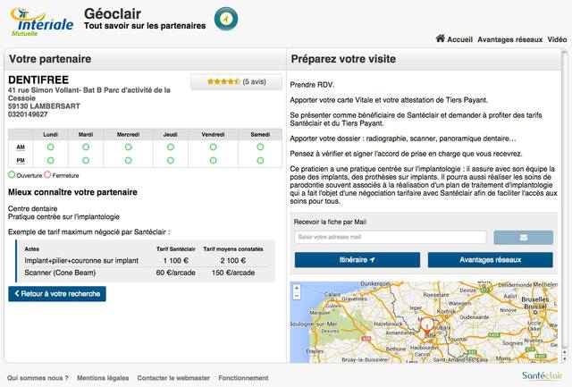Click the Prendre RDV. text line
Viewport: 572px width, 387px height.
coord(312,85)
